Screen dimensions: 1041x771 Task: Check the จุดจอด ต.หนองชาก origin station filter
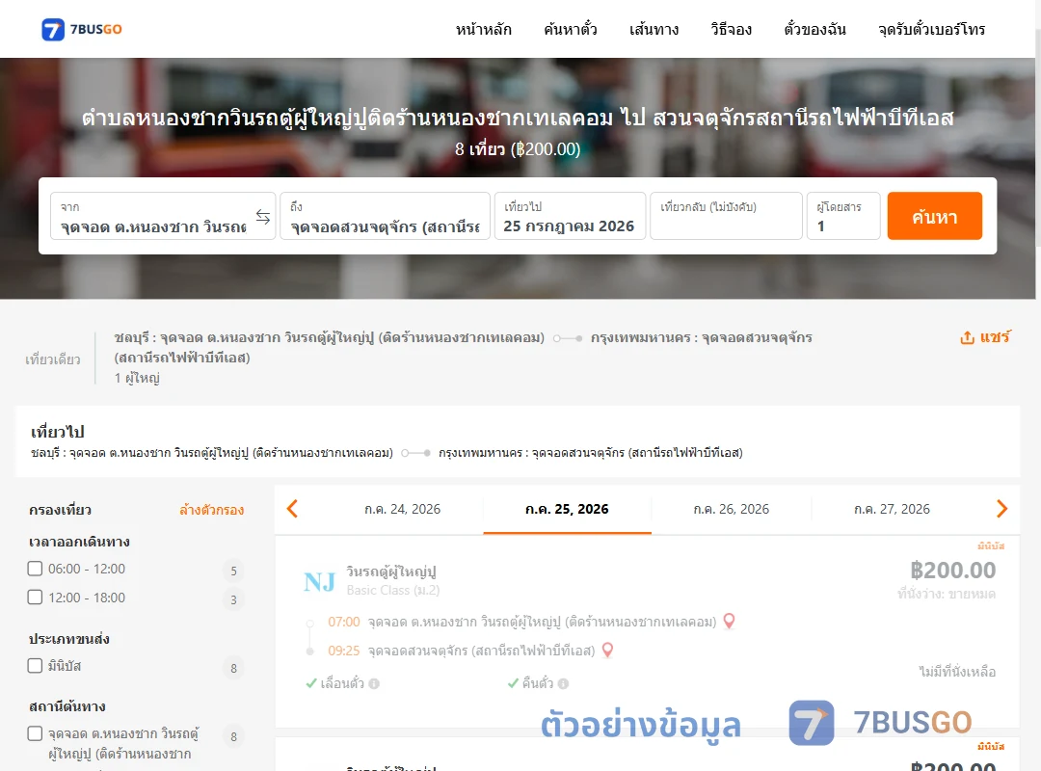click(x=36, y=733)
